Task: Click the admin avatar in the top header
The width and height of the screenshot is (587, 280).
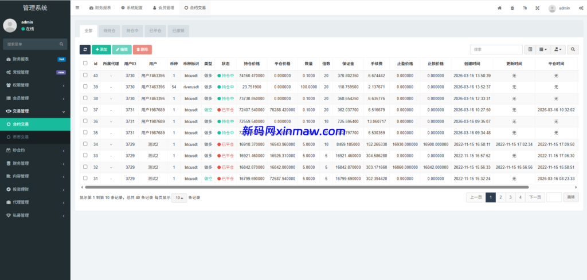Action: [x=552, y=8]
